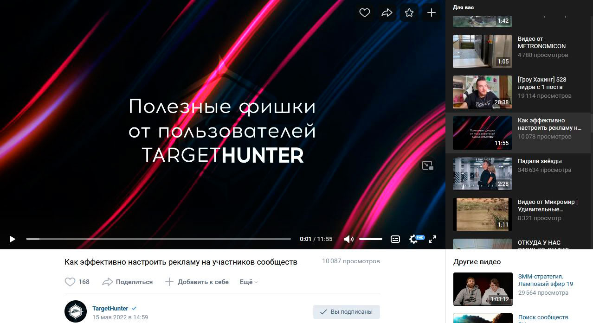Image resolution: width=593 pixels, height=323 pixels.
Task: Like the video with the top heart icon
Action: click(365, 13)
